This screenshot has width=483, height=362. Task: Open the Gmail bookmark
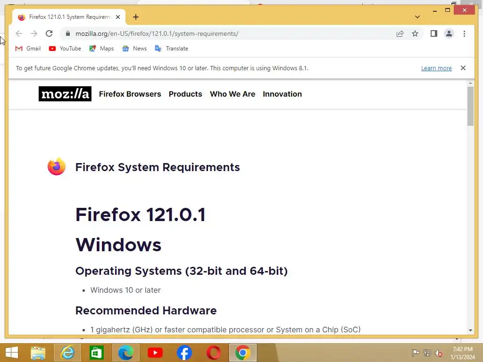click(x=28, y=49)
